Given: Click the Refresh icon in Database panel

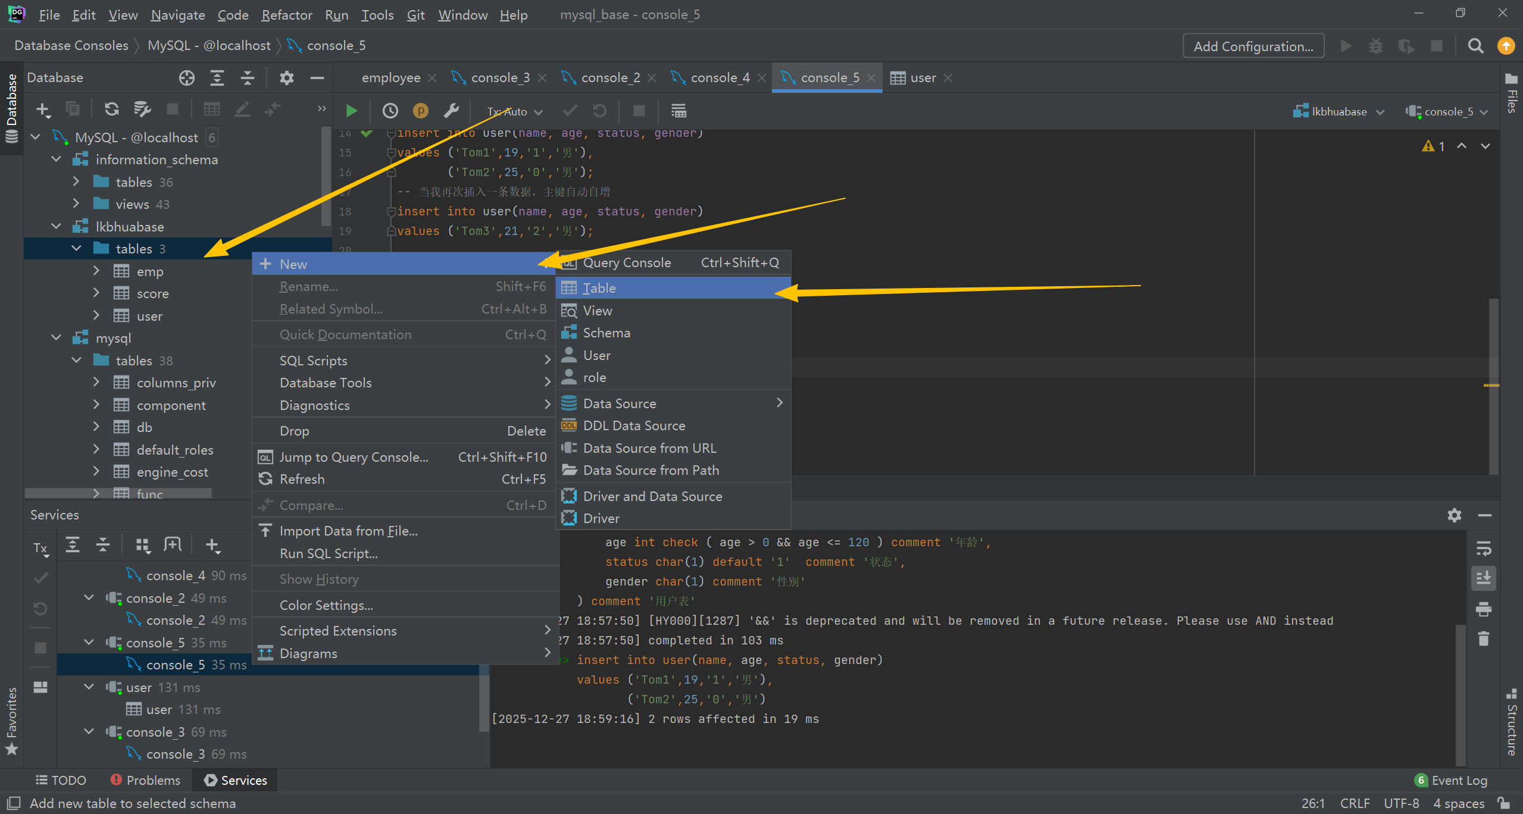Looking at the screenshot, I should coord(111,109).
